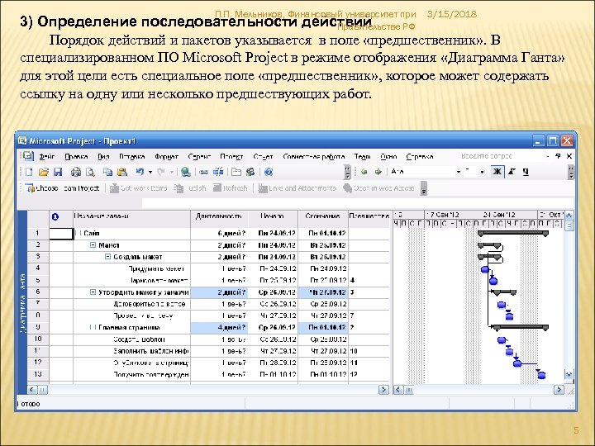Select task cell 'Создать шаблон'

tap(131, 339)
